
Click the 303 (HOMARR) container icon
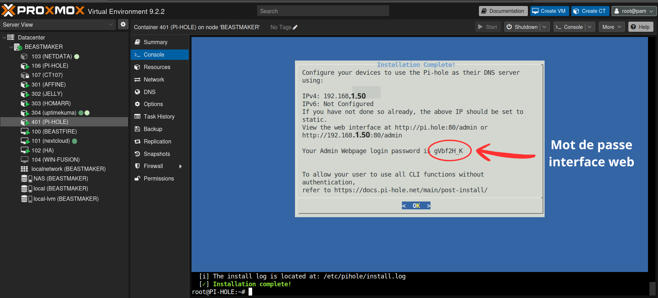(25, 104)
